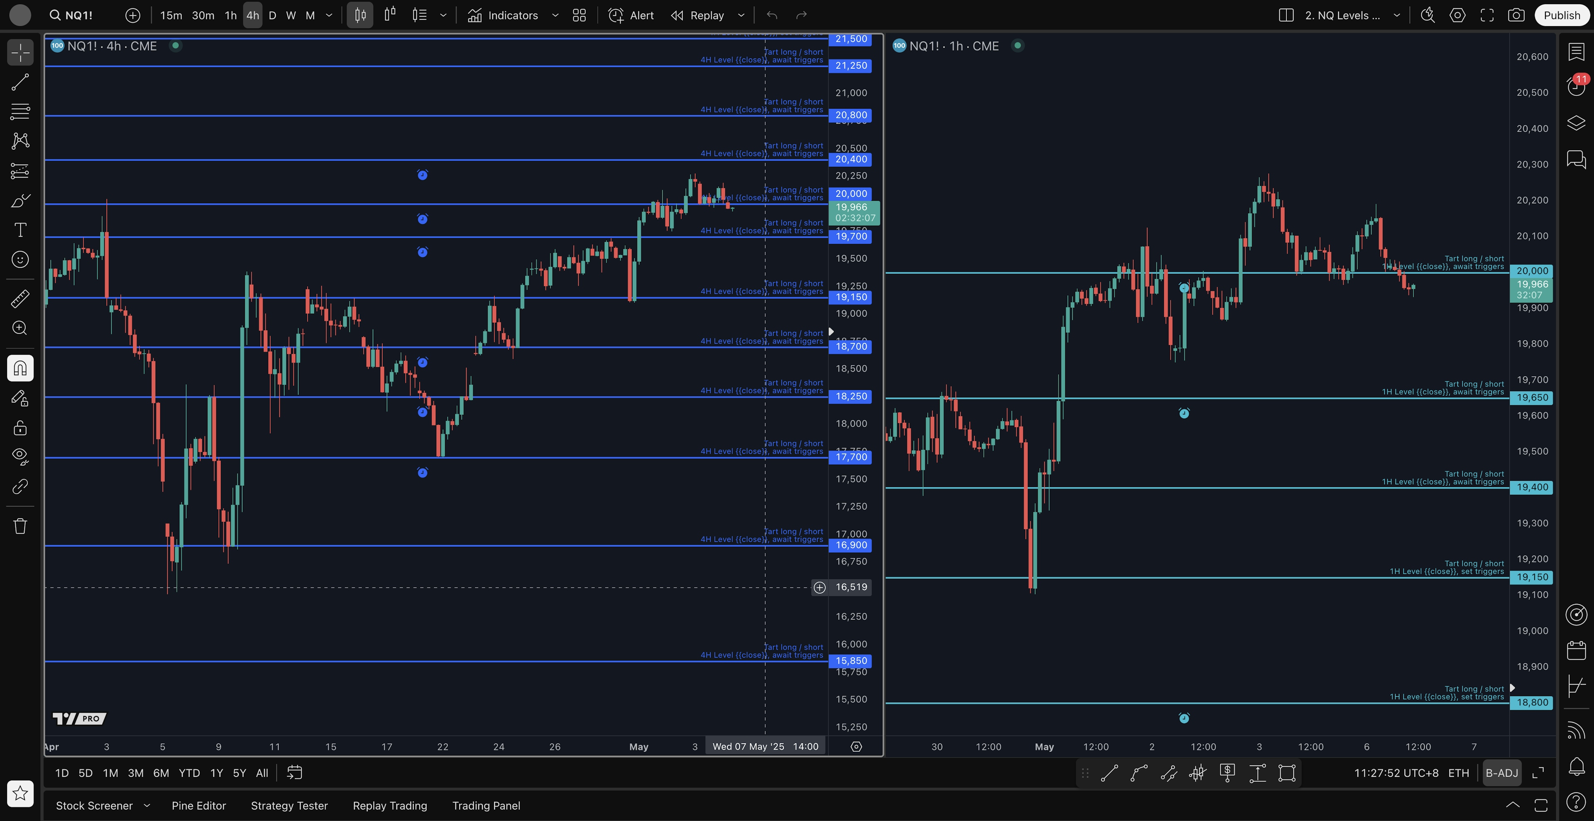Toggle the B-ADJ back-adjustment button
Image resolution: width=1594 pixels, height=821 pixels.
(x=1502, y=773)
